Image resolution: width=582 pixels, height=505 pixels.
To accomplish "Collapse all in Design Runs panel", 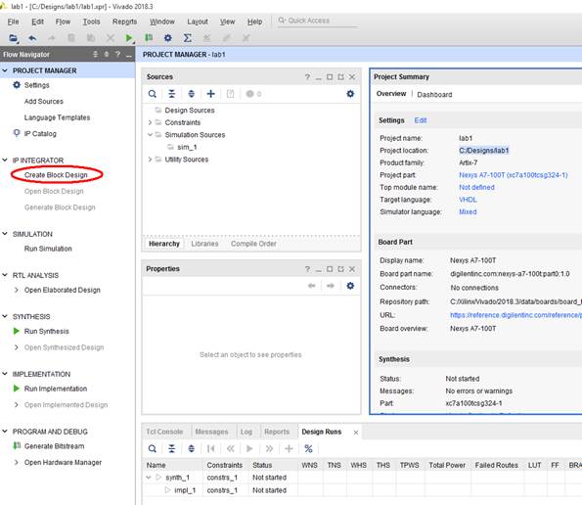I will (171, 449).
